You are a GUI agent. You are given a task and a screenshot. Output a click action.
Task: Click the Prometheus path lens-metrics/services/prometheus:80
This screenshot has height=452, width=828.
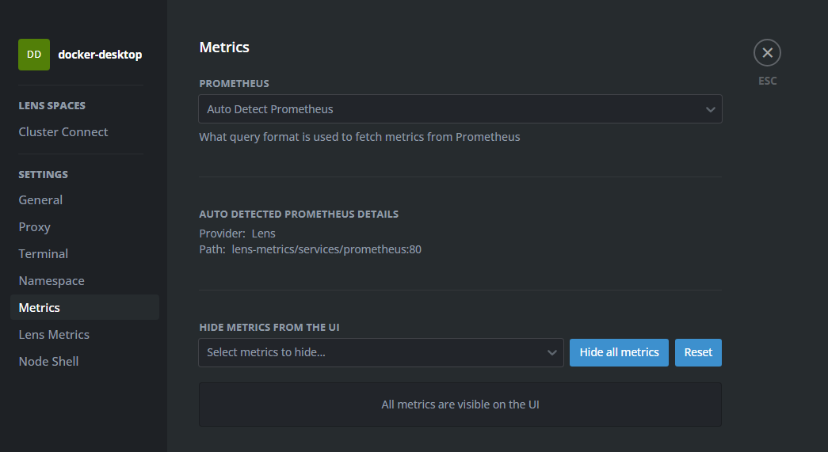pyautogui.click(x=326, y=249)
